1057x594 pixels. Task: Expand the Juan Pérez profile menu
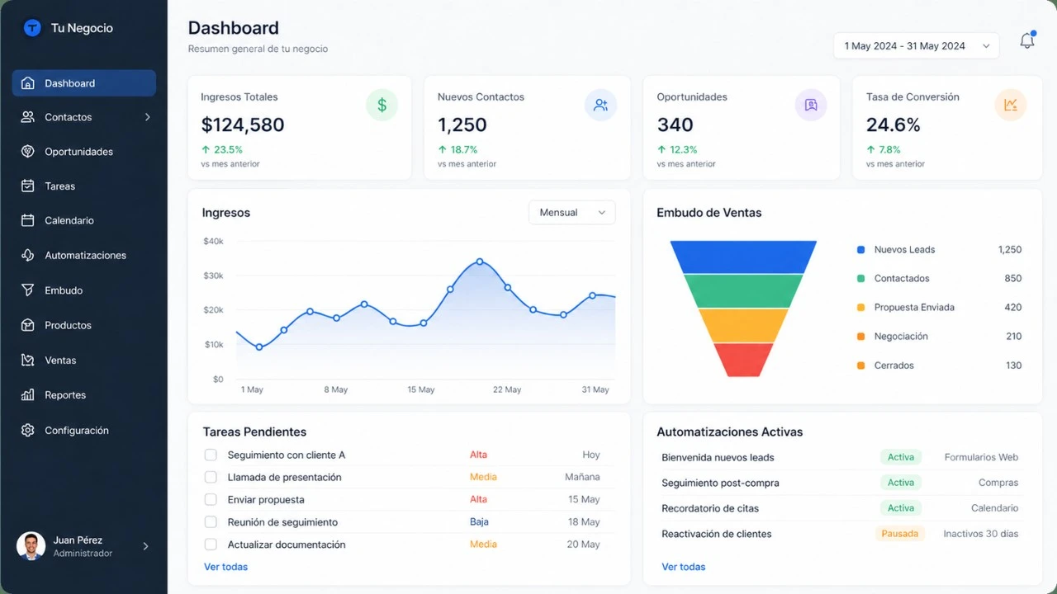point(145,546)
